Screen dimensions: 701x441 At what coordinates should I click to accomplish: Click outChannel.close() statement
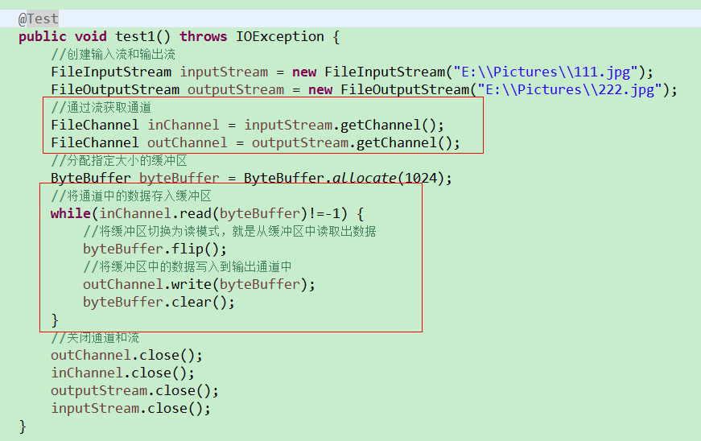coord(126,355)
